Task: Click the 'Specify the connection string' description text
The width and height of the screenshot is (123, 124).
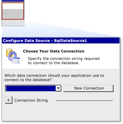Action: point(64,61)
